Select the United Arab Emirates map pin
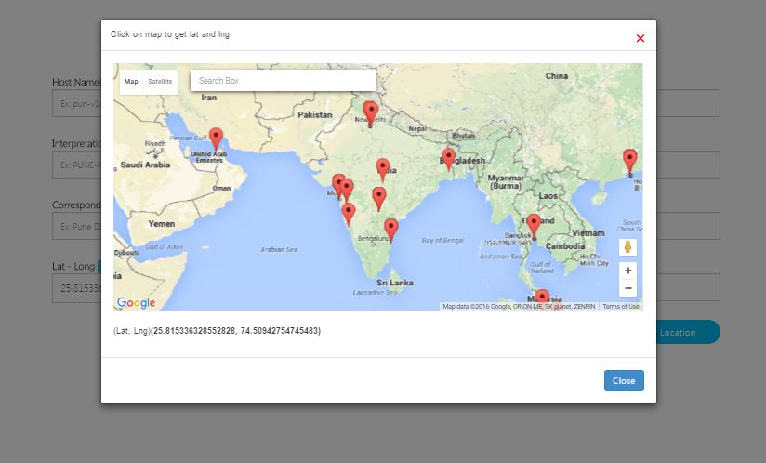This screenshot has width=766, height=463. [x=216, y=138]
